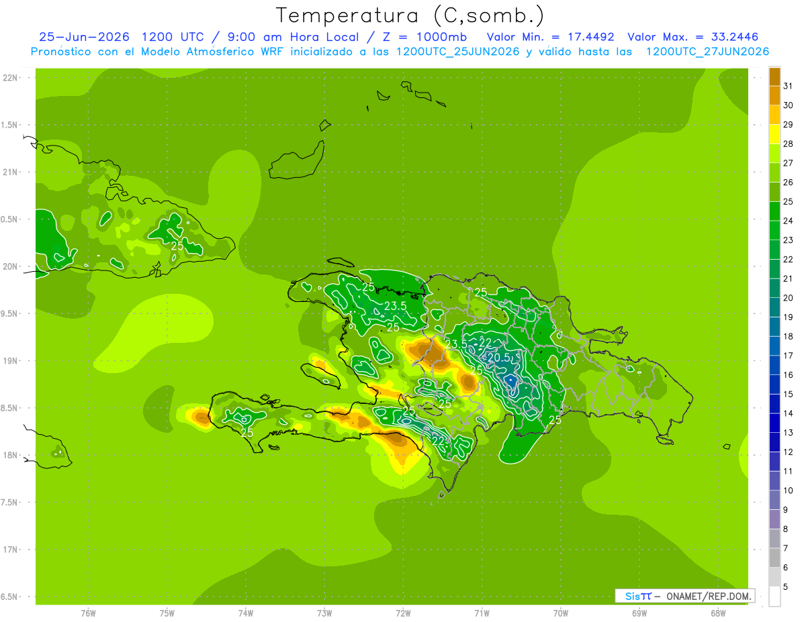806x622 pixels.
Task: Click the '70W' longitude axis label
Action: click(x=561, y=613)
